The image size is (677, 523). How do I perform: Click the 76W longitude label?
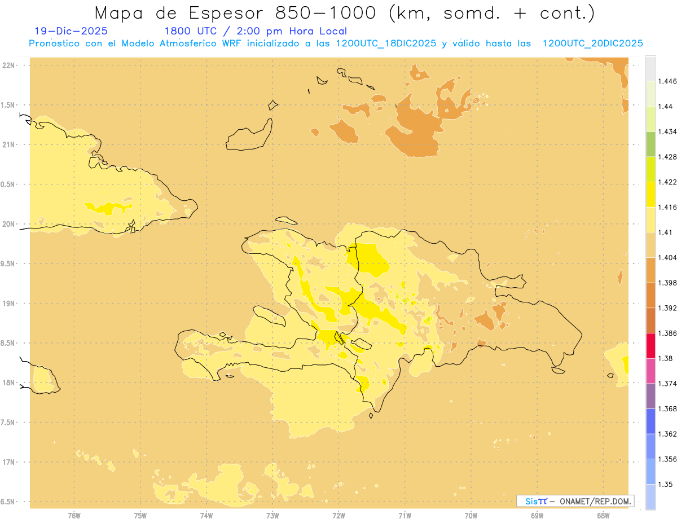click(x=74, y=516)
